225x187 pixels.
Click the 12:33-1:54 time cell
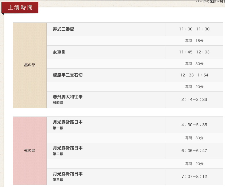click(x=194, y=75)
